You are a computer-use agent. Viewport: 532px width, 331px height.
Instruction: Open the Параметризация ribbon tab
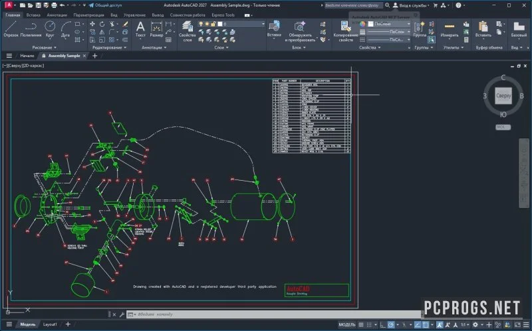(x=88, y=15)
